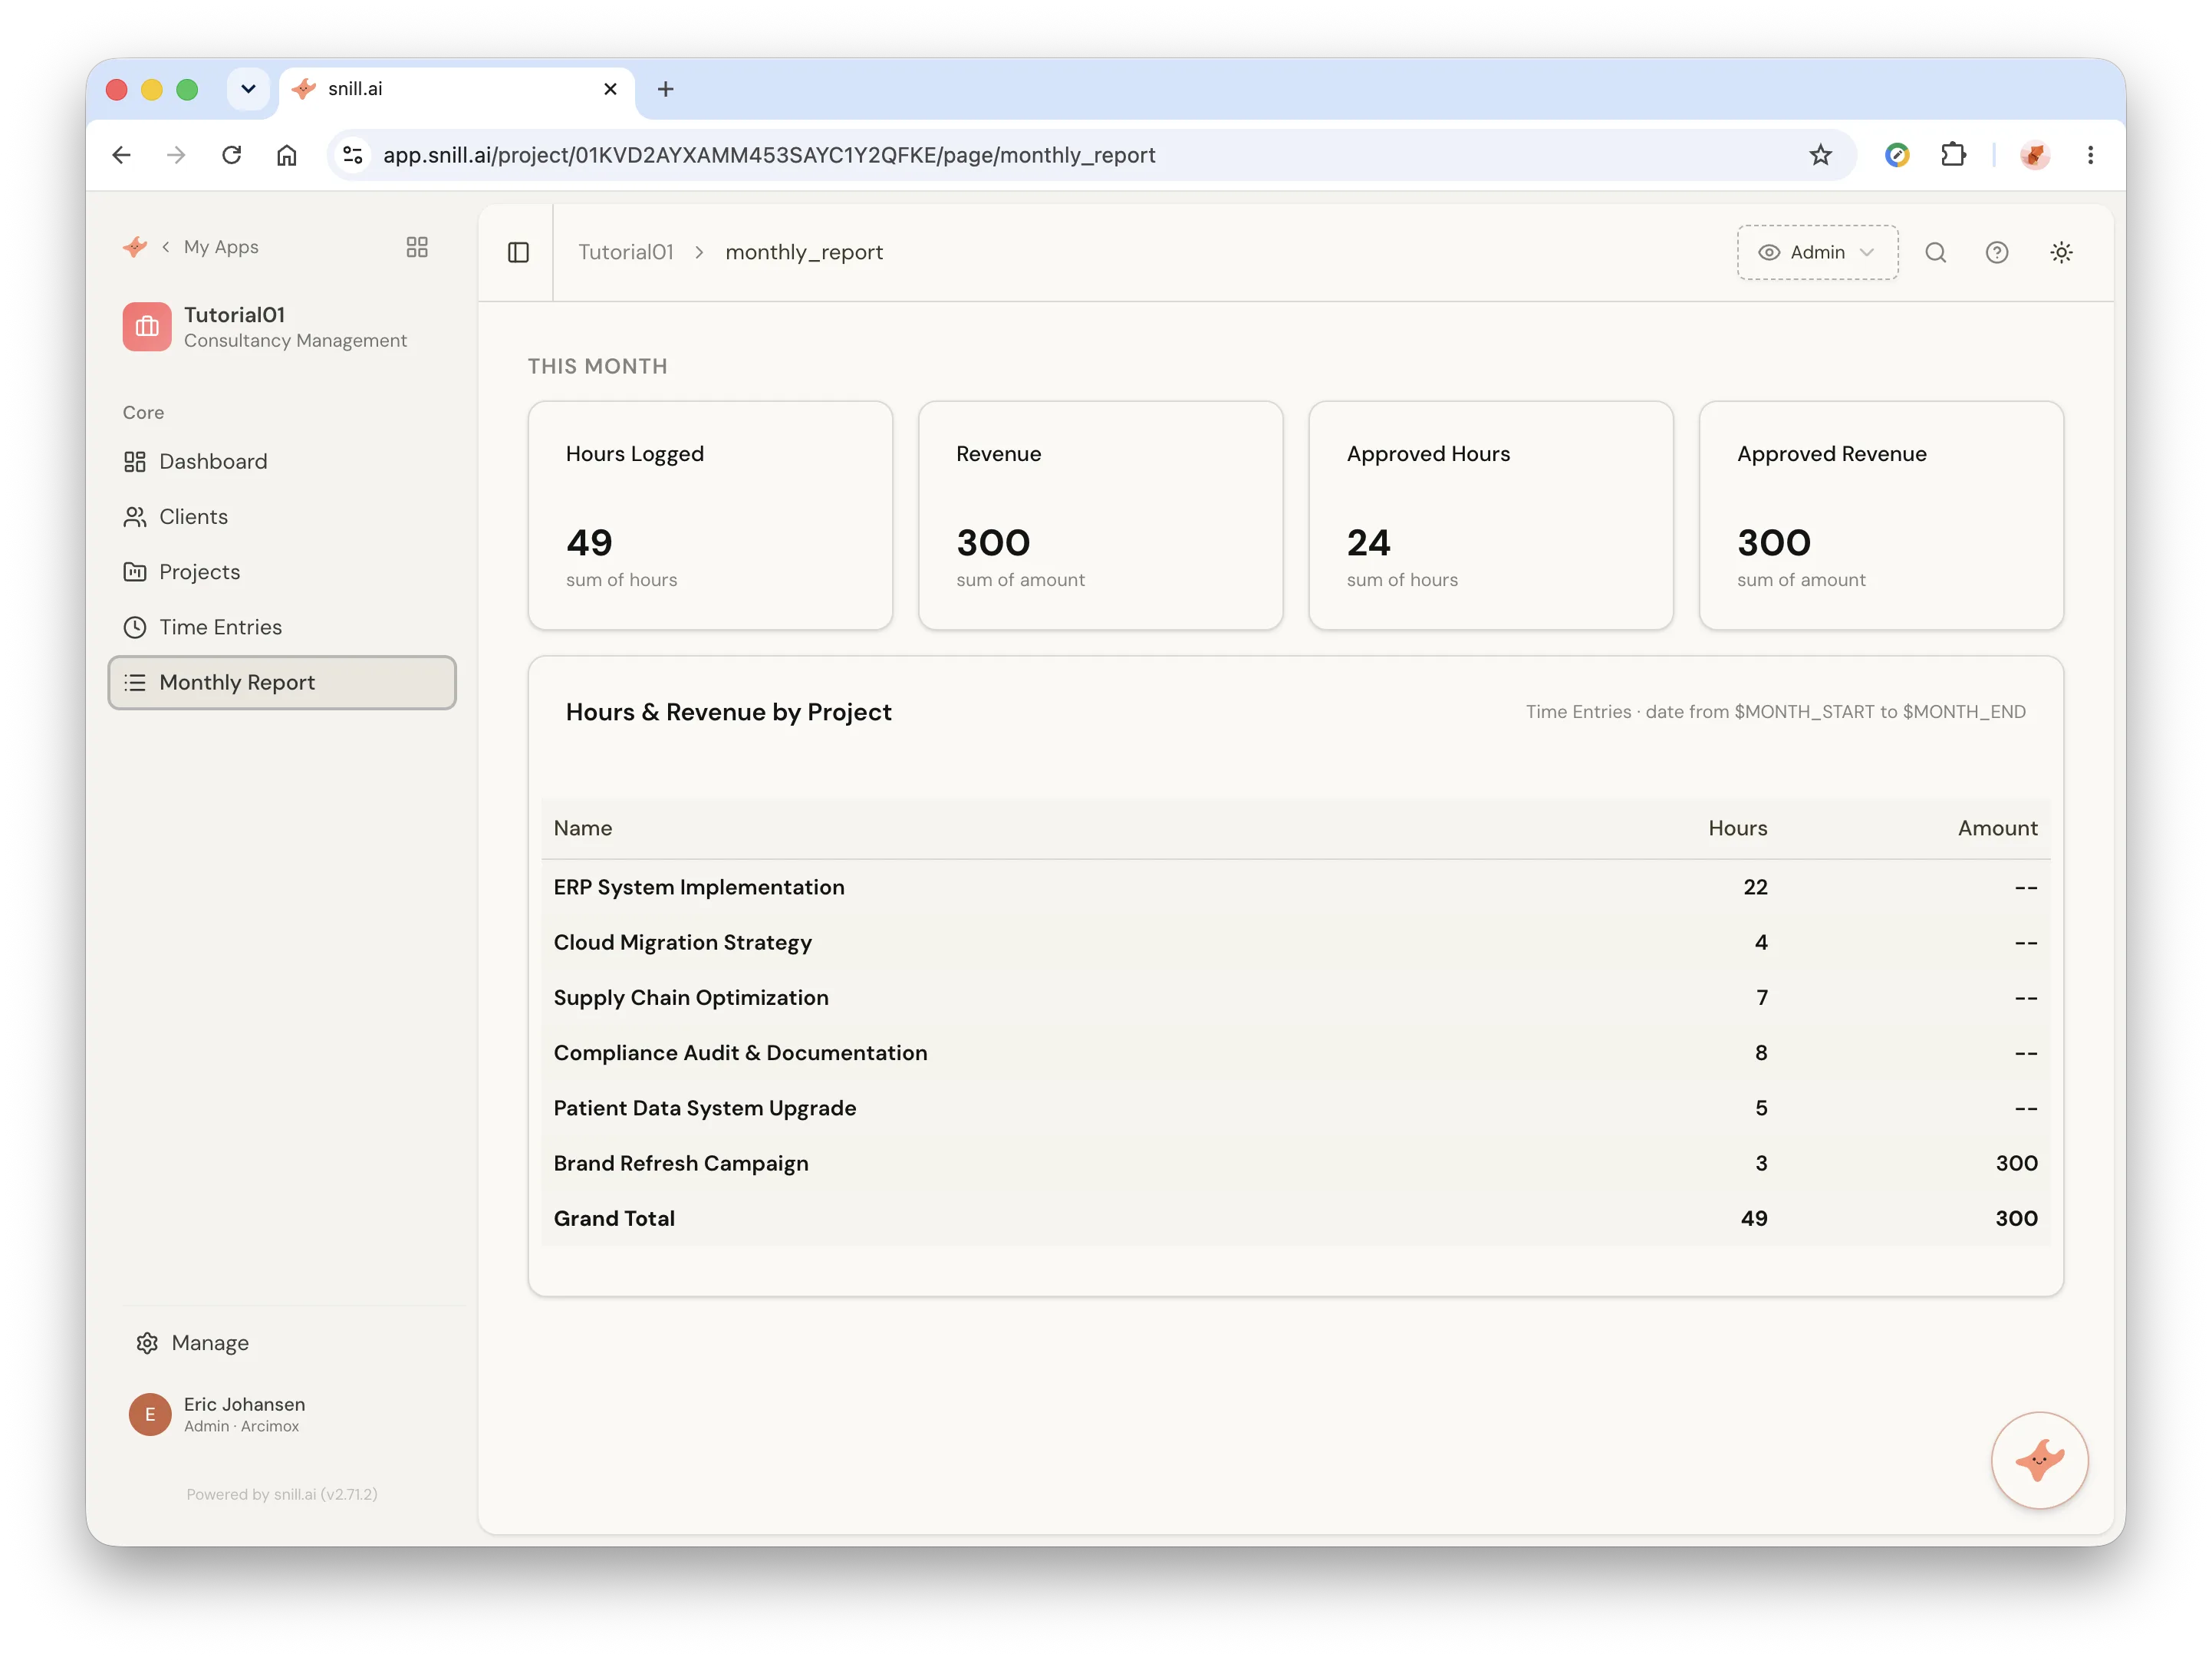
Task: Open the apps grid icon in sidebar
Action: [x=417, y=247]
